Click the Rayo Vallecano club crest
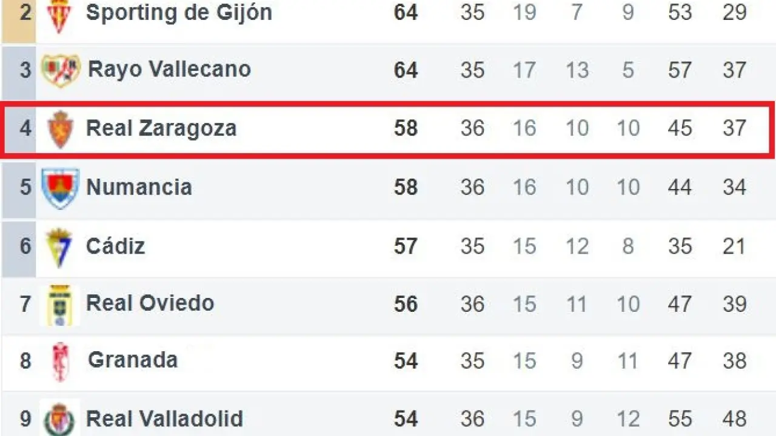Viewport: 776px width, 436px height. [60, 70]
